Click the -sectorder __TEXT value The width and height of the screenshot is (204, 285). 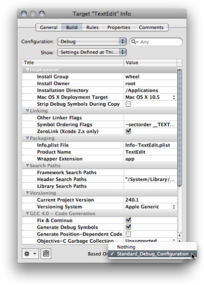151,124
